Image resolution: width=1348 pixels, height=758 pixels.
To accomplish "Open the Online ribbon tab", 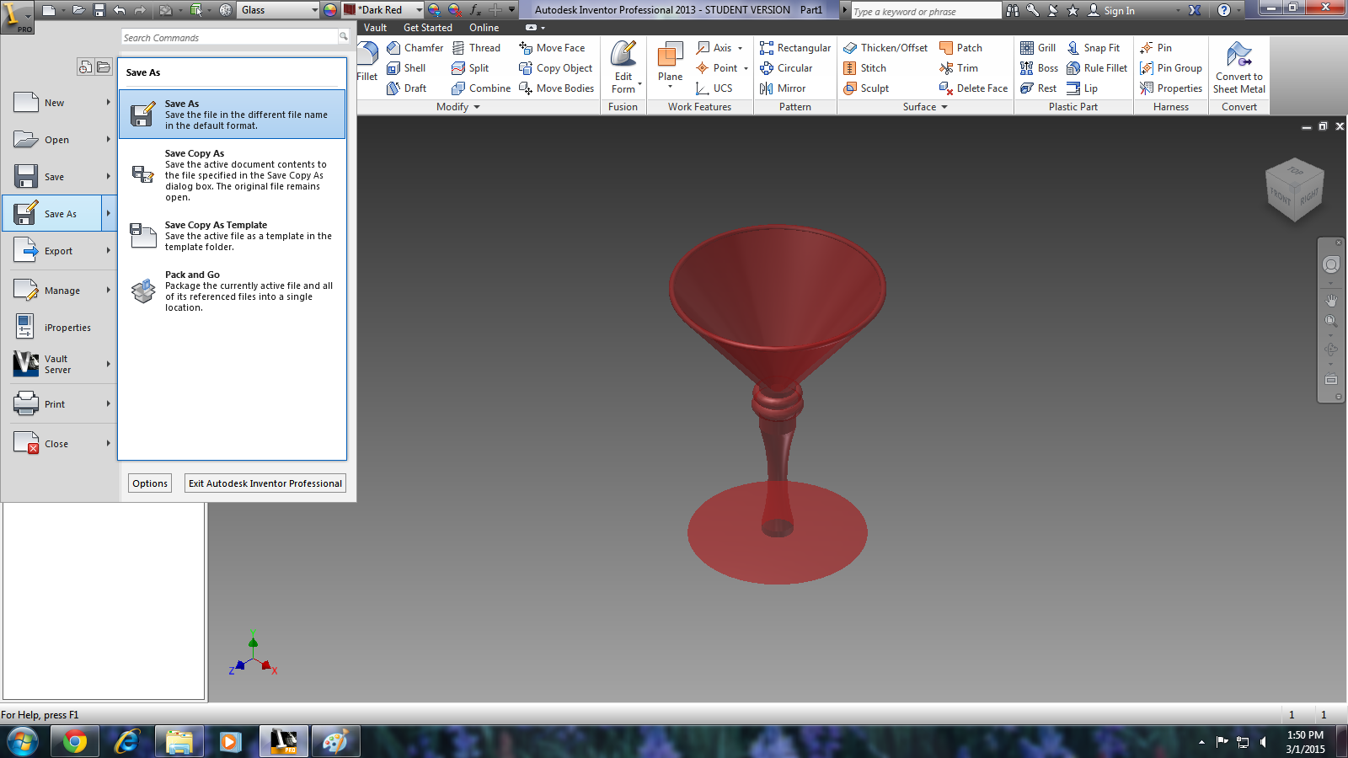I will pos(484,28).
